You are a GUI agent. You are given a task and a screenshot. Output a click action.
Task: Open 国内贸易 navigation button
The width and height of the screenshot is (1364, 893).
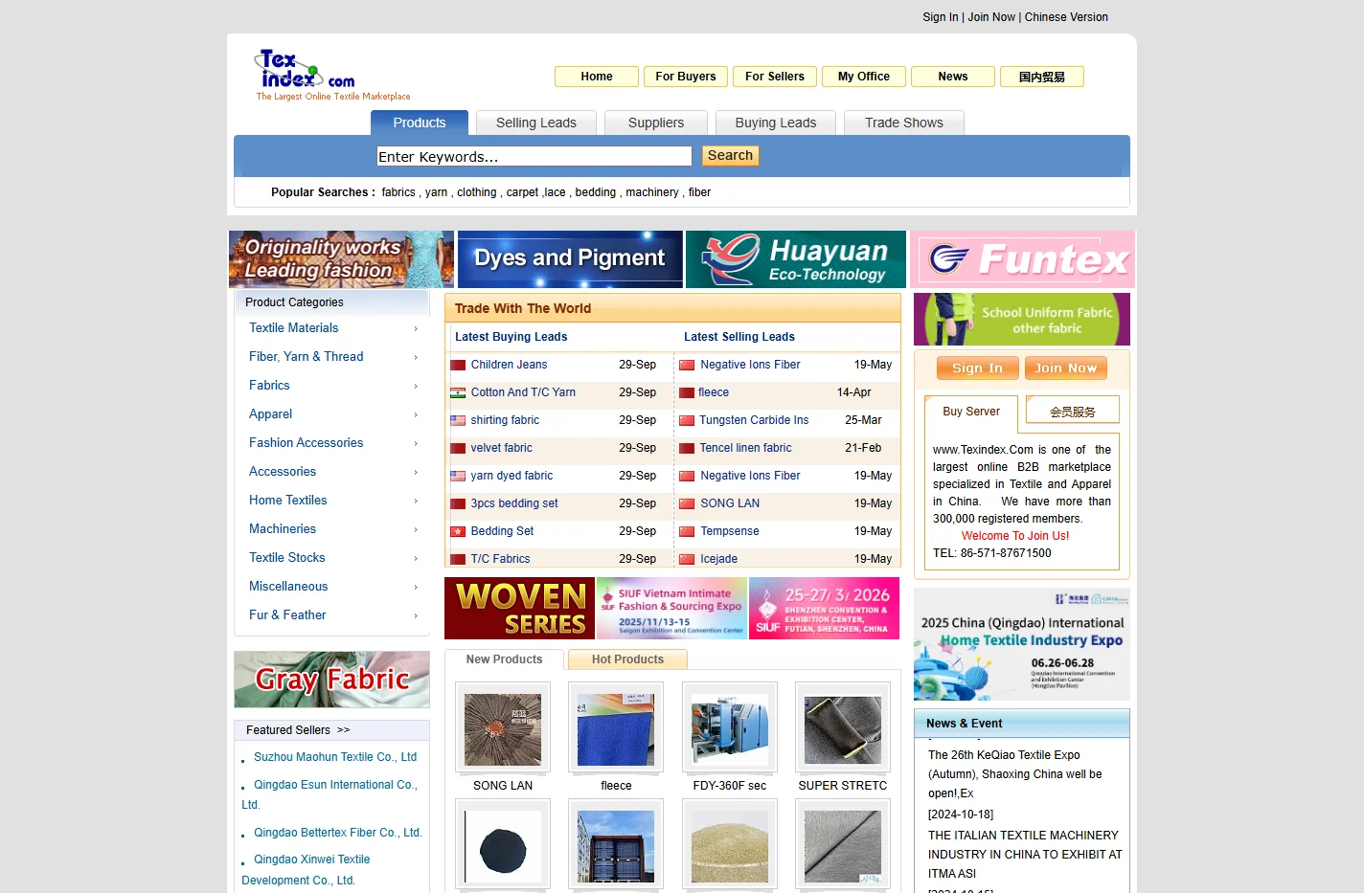click(1042, 77)
